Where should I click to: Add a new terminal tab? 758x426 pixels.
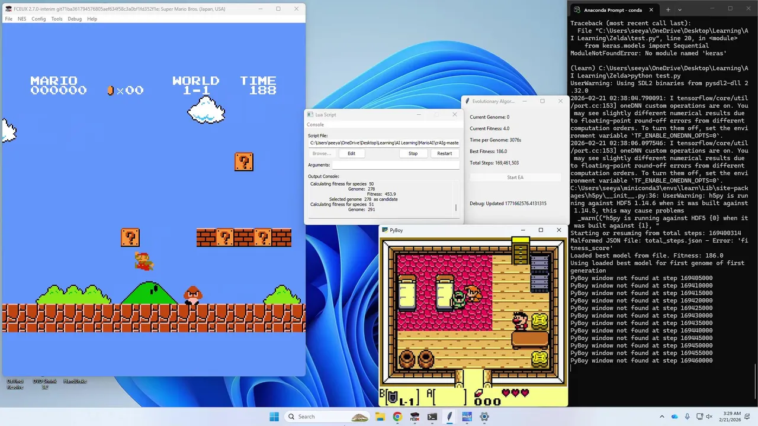tap(668, 9)
